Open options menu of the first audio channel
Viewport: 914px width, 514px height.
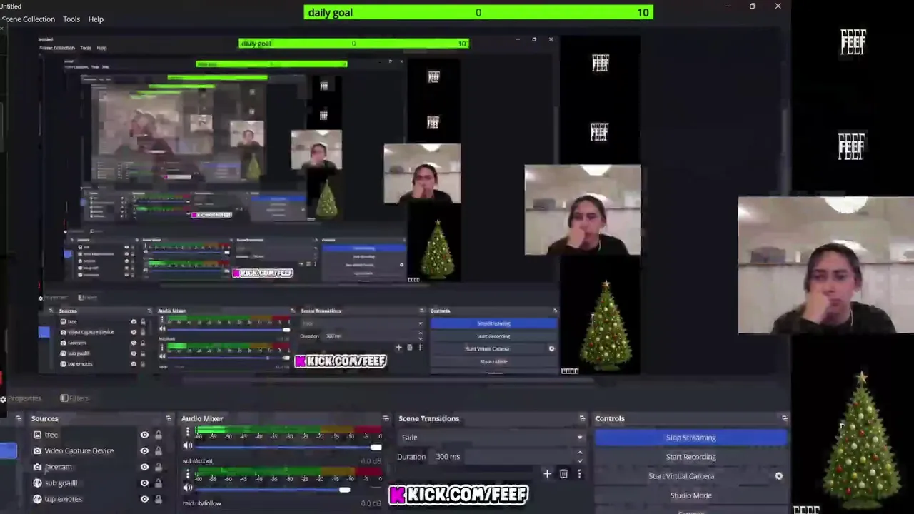188,433
